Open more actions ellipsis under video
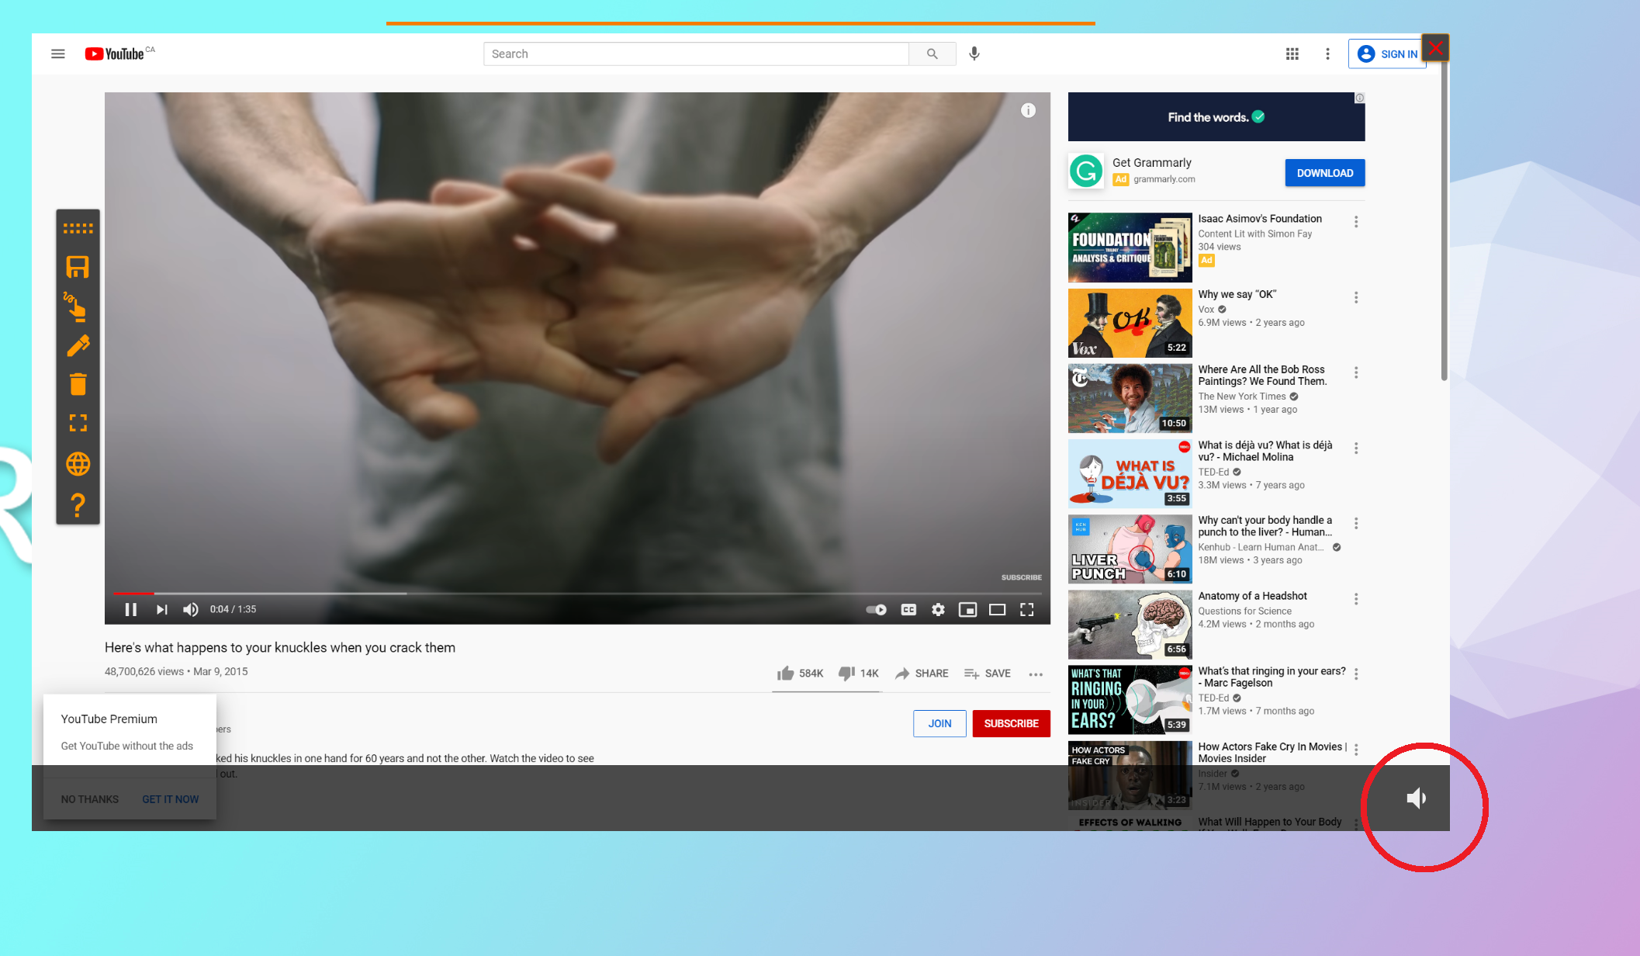 [1036, 674]
